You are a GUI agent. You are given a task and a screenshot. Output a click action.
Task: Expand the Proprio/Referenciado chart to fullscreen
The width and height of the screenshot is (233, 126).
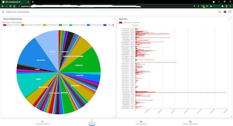coord(114,19)
